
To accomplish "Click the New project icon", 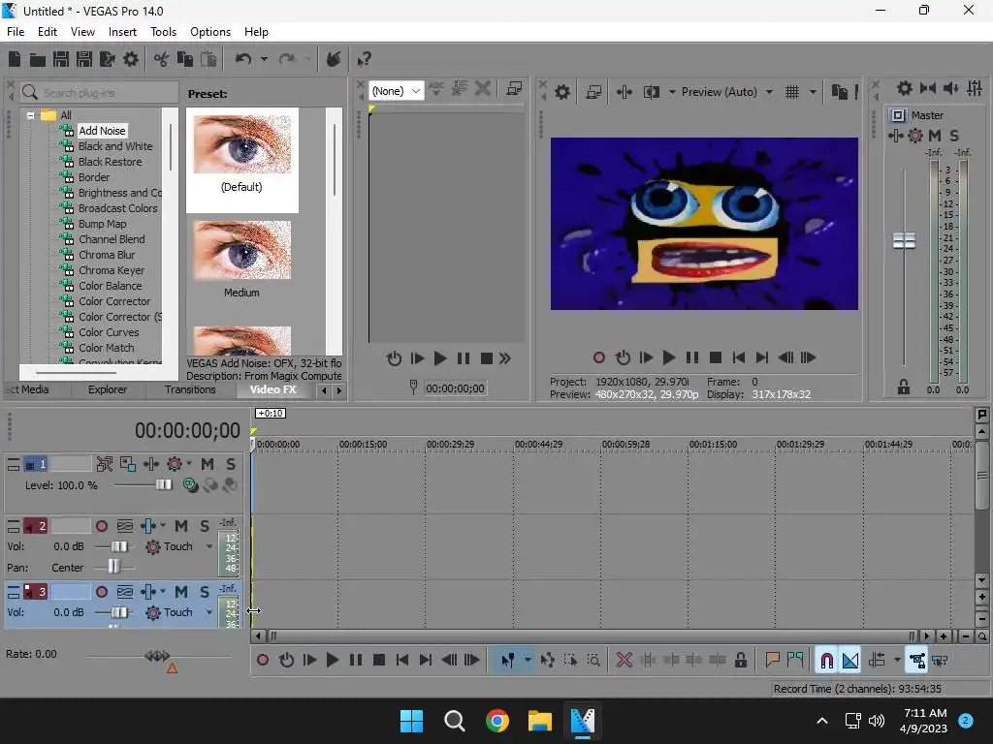I will pos(15,59).
